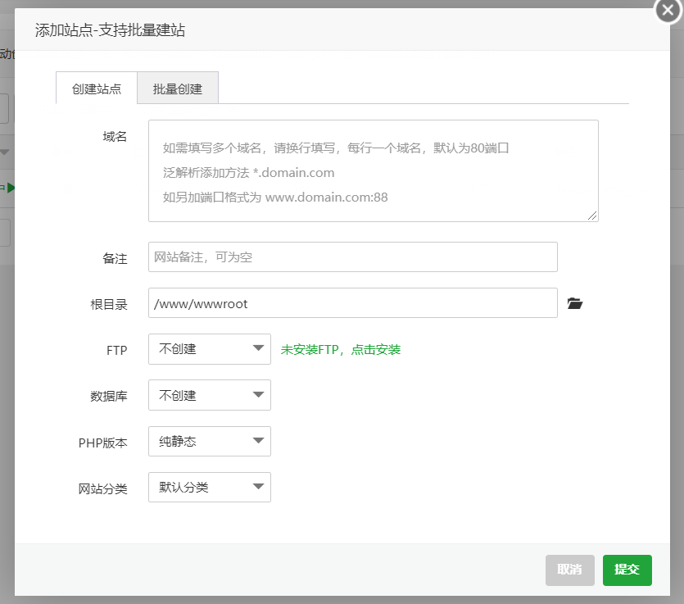Grab the resize handle of the 域名 textarea
684x604 pixels.
[592, 216]
